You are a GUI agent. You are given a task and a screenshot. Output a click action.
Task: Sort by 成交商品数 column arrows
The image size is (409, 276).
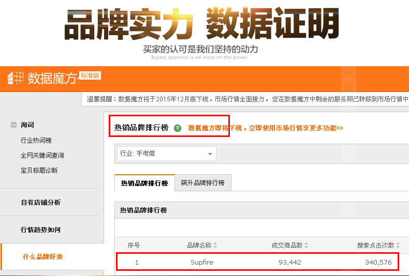pyautogui.click(x=306, y=246)
